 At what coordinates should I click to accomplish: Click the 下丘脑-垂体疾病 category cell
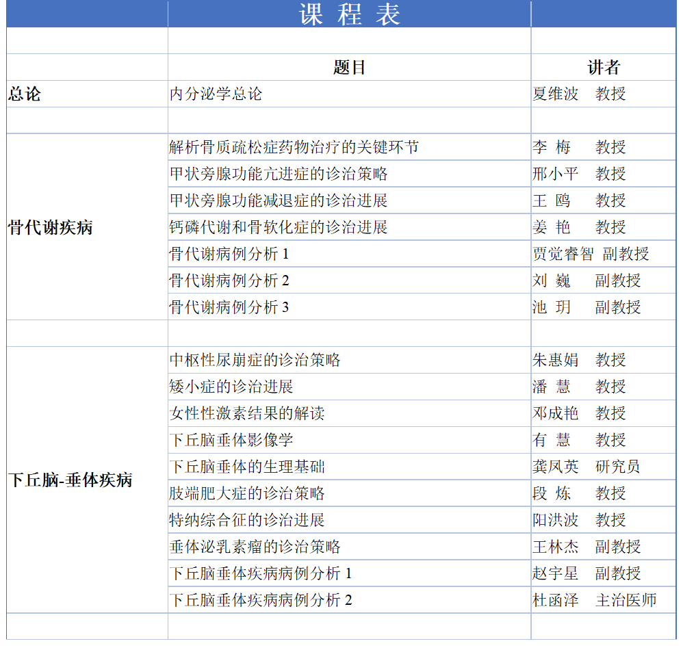[87, 480]
